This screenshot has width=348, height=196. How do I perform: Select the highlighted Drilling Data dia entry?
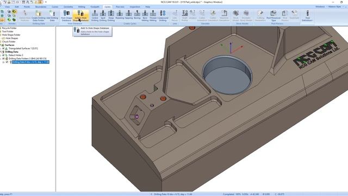pos(30,62)
